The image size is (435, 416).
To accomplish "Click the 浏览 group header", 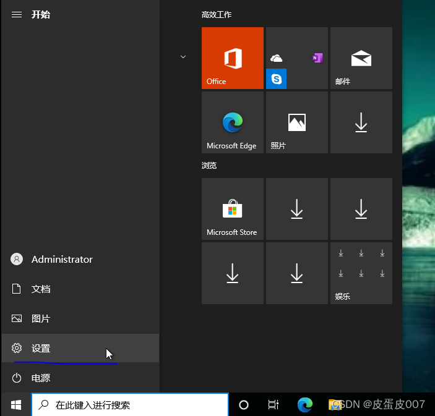I will pos(209,166).
